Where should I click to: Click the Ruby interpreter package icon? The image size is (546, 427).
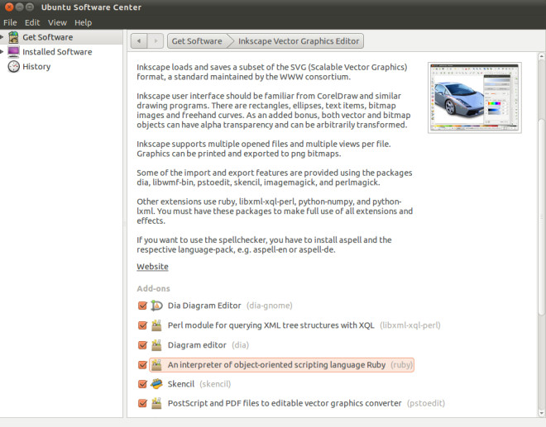(156, 365)
